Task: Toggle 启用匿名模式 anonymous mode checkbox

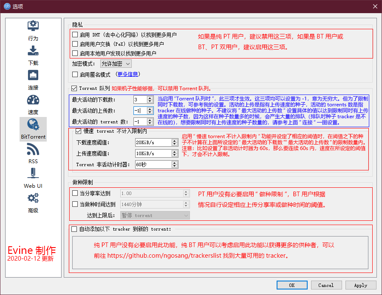Action: [75, 74]
